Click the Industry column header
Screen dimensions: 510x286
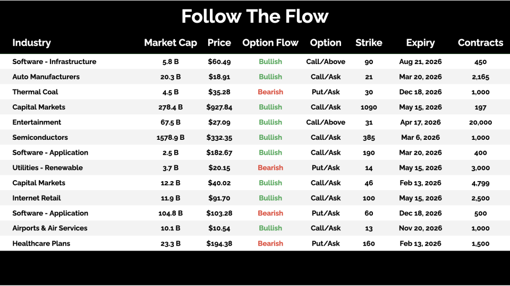31,43
